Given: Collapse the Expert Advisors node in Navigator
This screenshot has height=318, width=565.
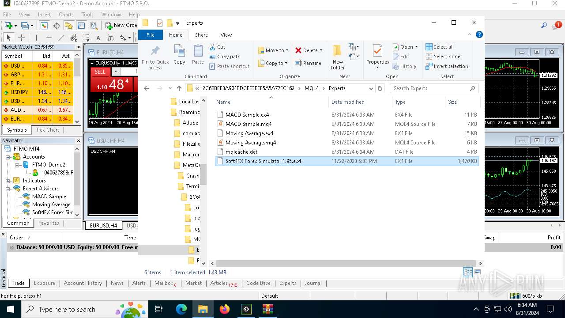Looking at the screenshot, I should click(x=8, y=189).
